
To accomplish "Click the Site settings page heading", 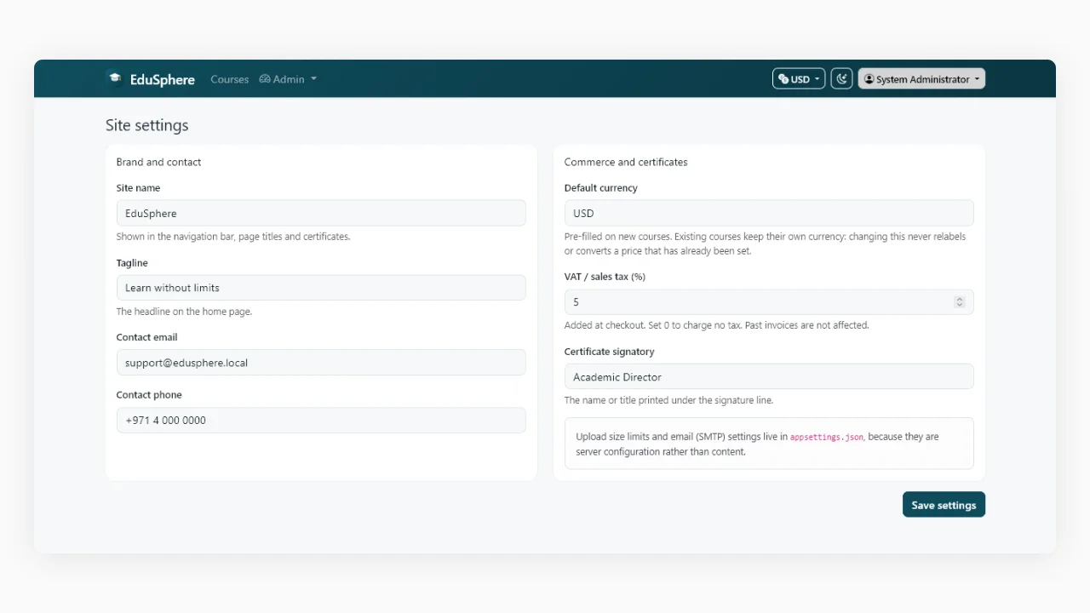I will tap(146, 125).
